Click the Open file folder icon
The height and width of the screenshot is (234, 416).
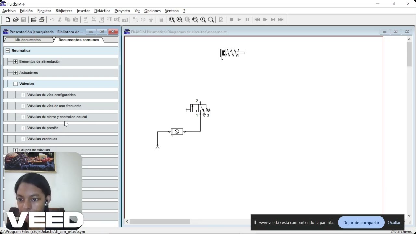(x=16, y=19)
